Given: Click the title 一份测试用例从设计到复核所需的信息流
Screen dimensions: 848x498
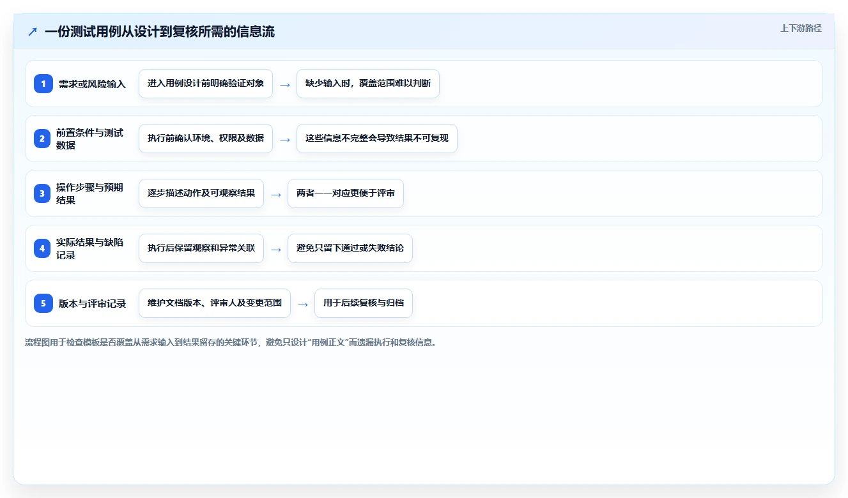Looking at the screenshot, I should (x=160, y=31).
